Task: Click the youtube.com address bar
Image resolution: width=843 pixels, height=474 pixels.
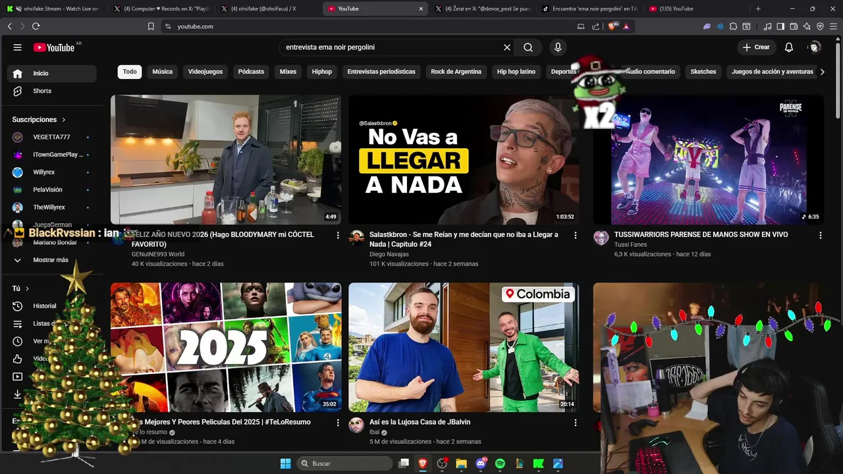Action: pyautogui.click(x=369, y=26)
